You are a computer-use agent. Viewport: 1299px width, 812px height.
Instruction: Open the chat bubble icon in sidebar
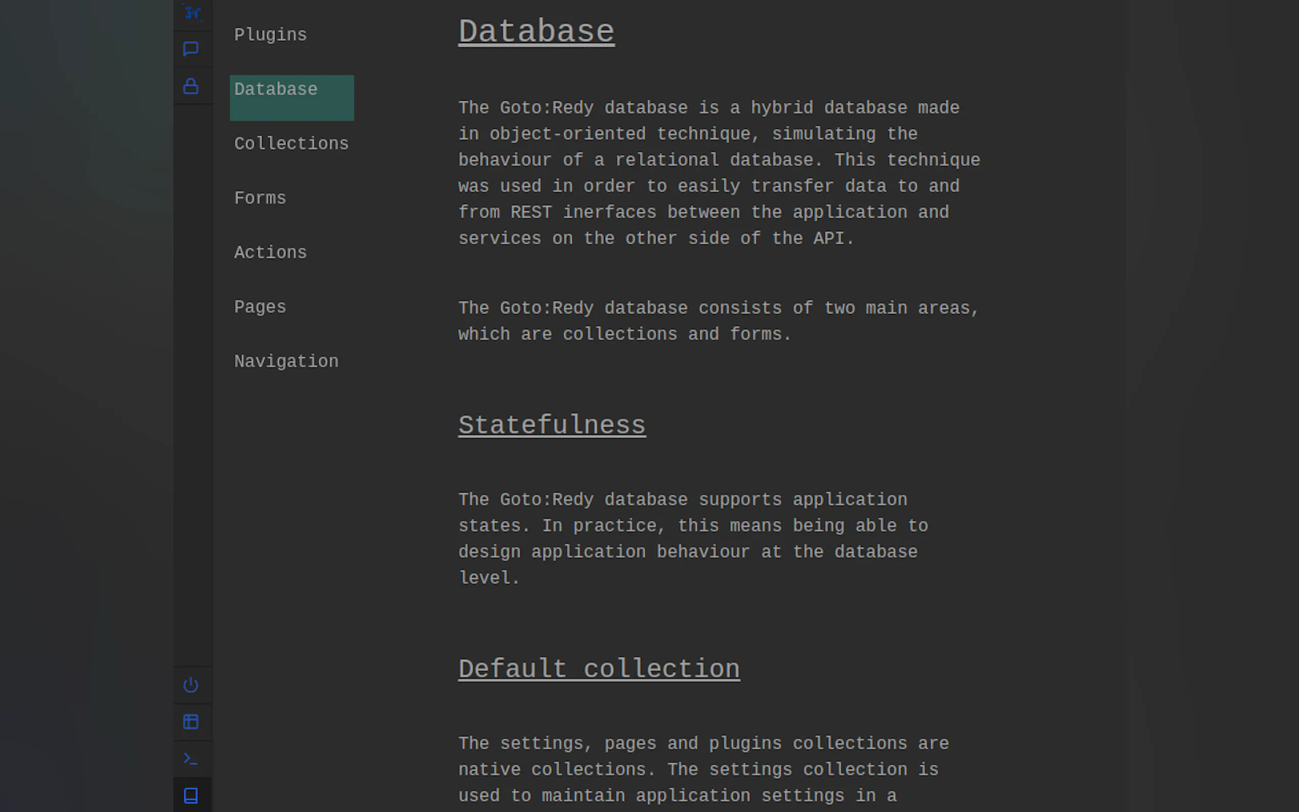point(191,49)
